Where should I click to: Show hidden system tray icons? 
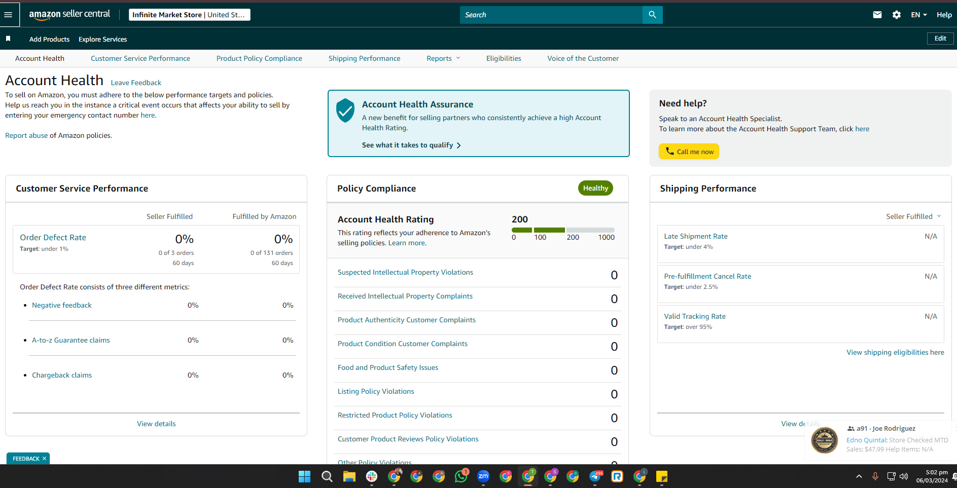click(859, 476)
